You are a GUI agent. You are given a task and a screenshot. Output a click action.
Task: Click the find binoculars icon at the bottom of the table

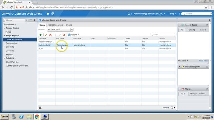click(40, 108)
